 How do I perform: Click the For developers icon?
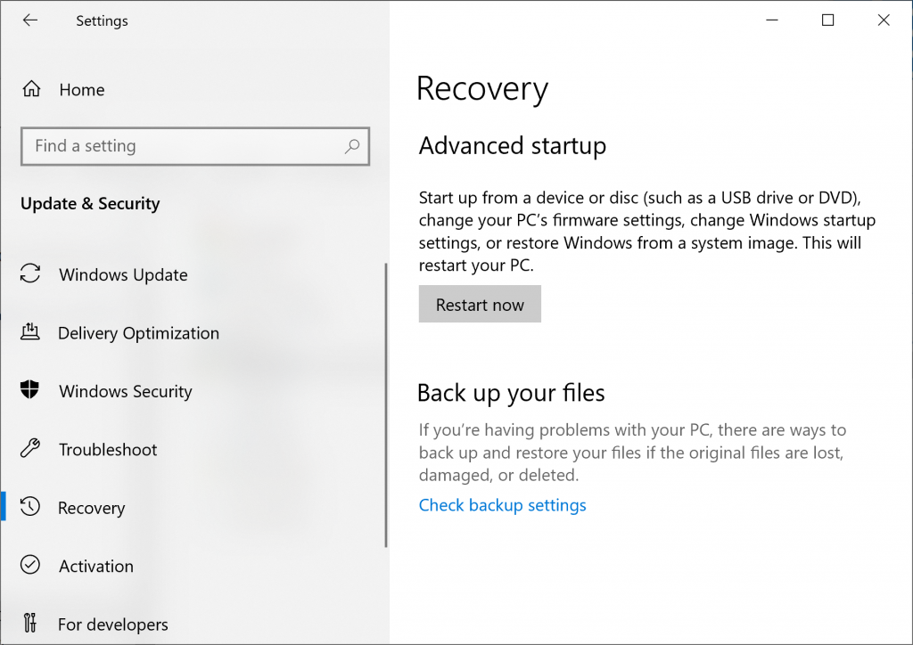pos(30,624)
